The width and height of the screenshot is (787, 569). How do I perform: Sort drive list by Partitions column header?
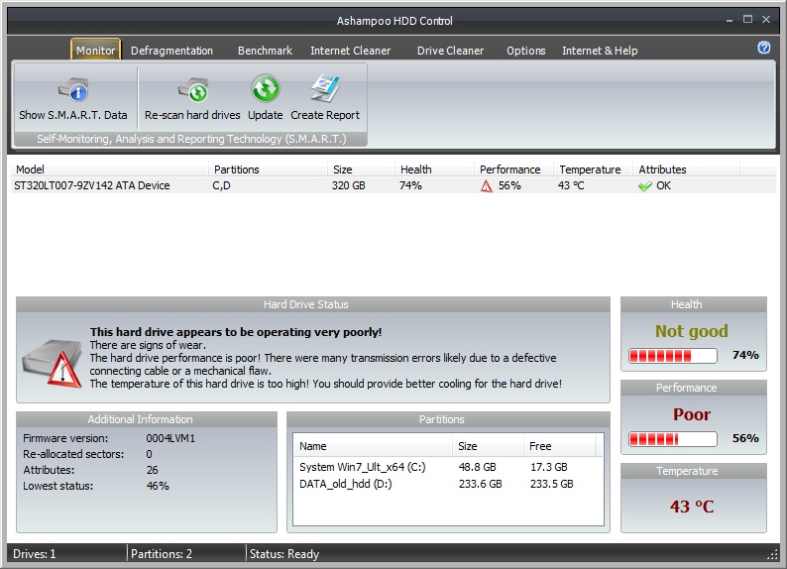[268, 170]
